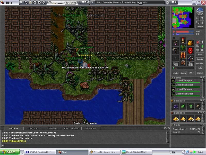Switch to Kojotes Jano chat tab
This screenshot has height=155, width=206.
(72, 128)
